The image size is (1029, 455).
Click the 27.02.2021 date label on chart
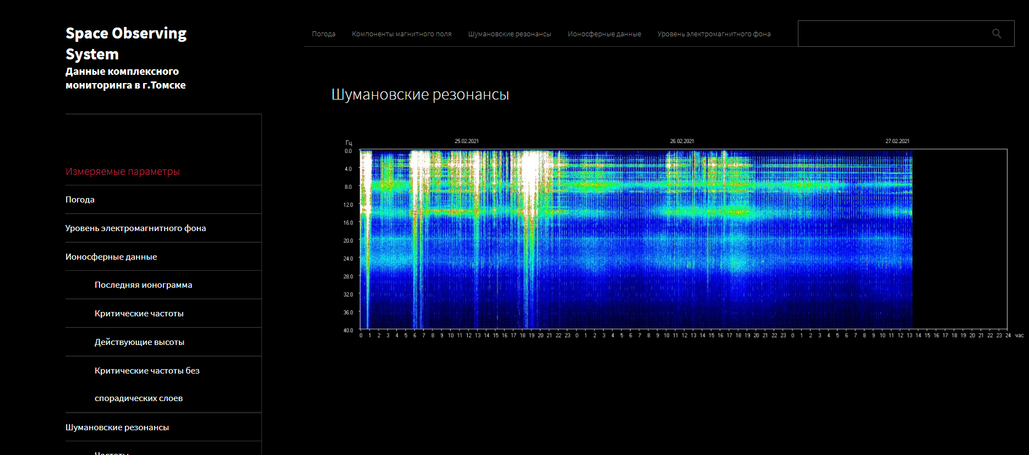[897, 141]
